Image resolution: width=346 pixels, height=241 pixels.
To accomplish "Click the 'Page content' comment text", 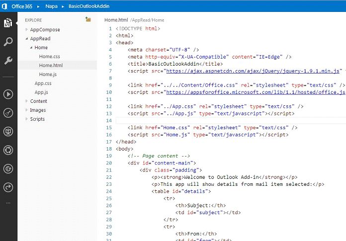I will pos(160,156).
